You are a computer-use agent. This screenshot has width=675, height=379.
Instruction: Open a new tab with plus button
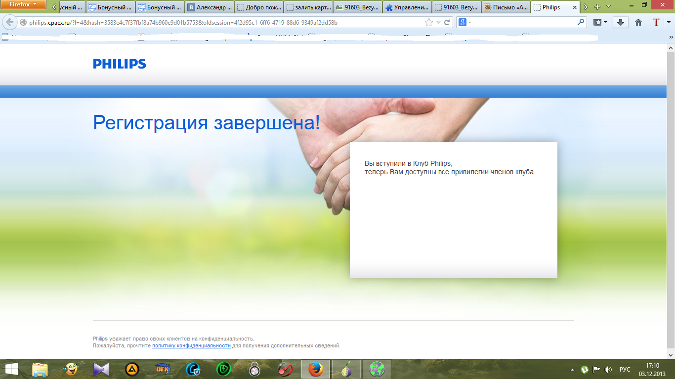(597, 7)
